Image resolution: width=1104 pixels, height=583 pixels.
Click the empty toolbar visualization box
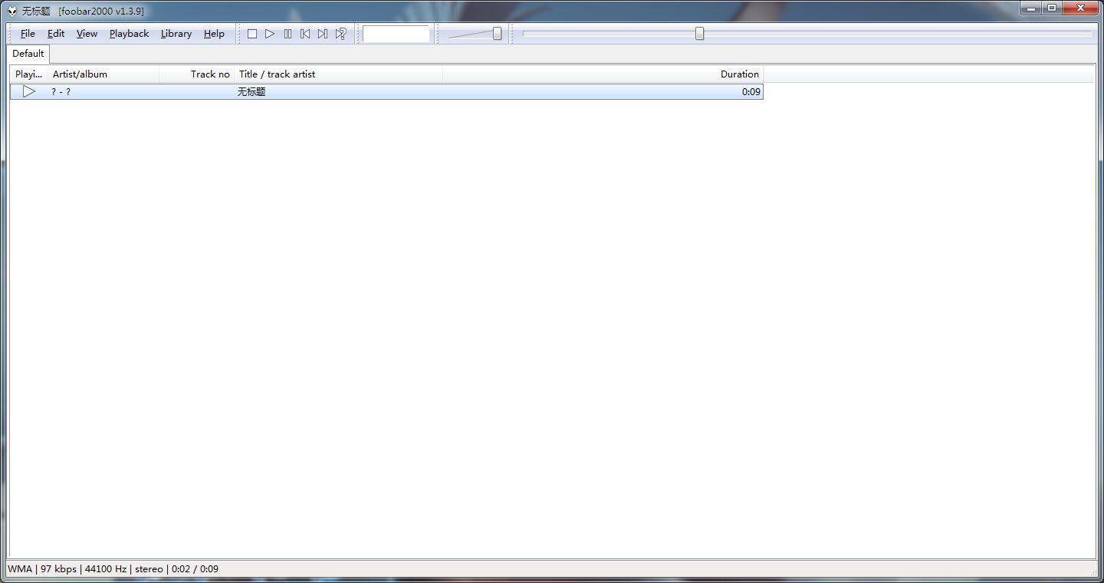point(396,34)
